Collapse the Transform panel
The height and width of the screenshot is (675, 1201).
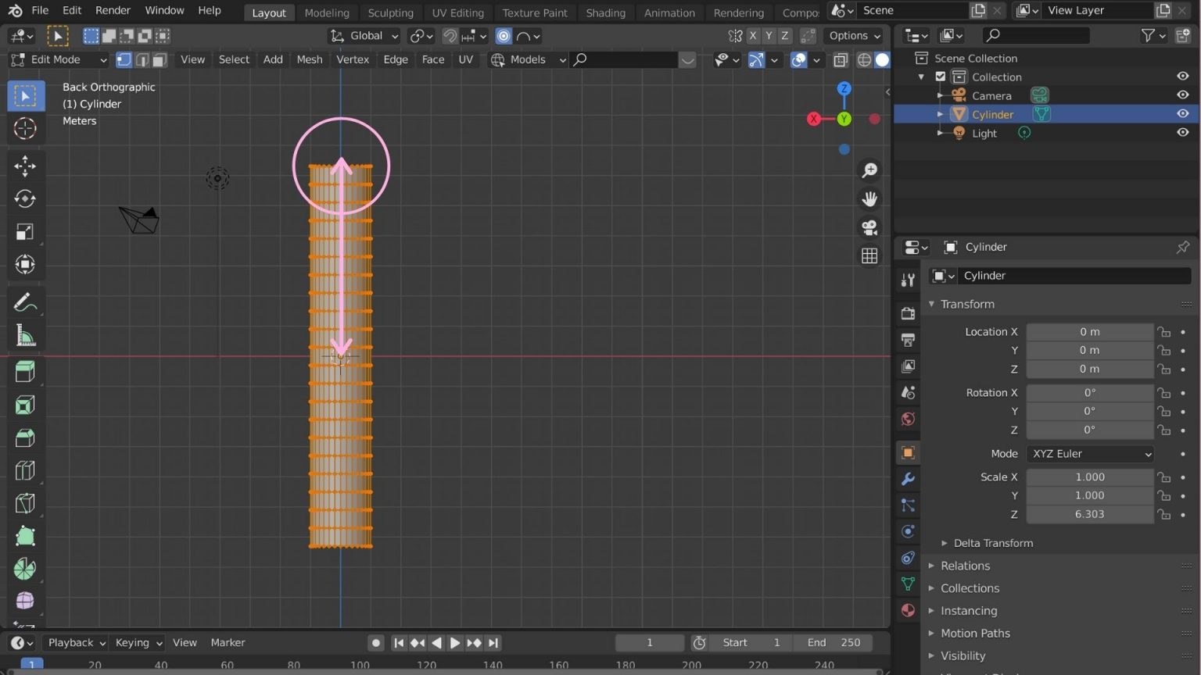(932, 304)
